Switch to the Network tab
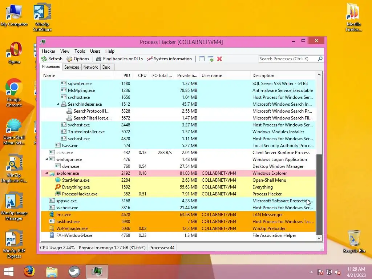Image resolution: width=372 pixels, height=279 pixels. [90, 67]
